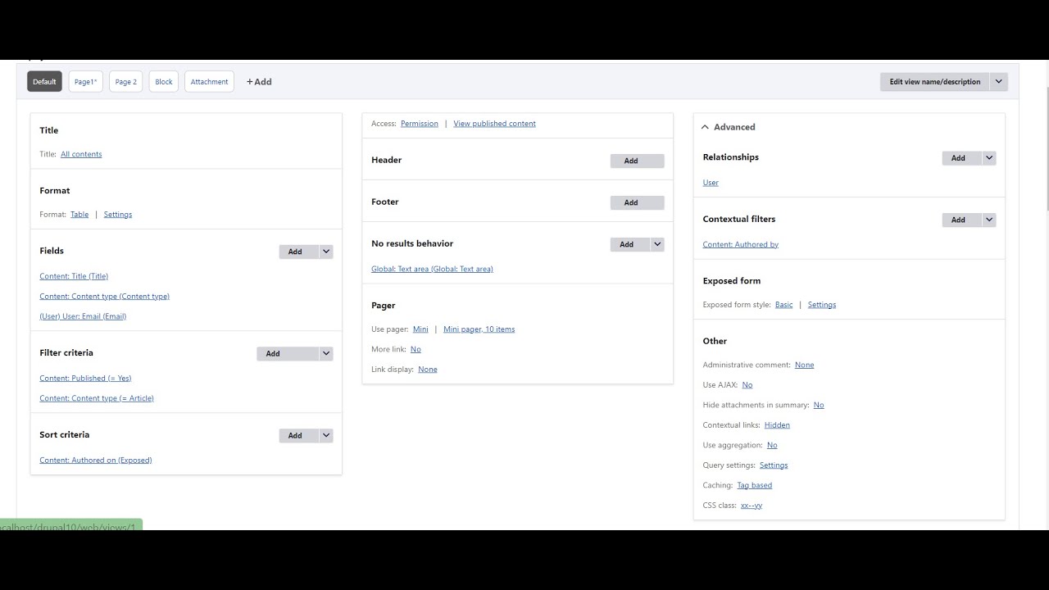Edit (User) User: Email (Email) field
Image resolution: width=1049 pixels, height=590 pixels.
click(83, 316)
